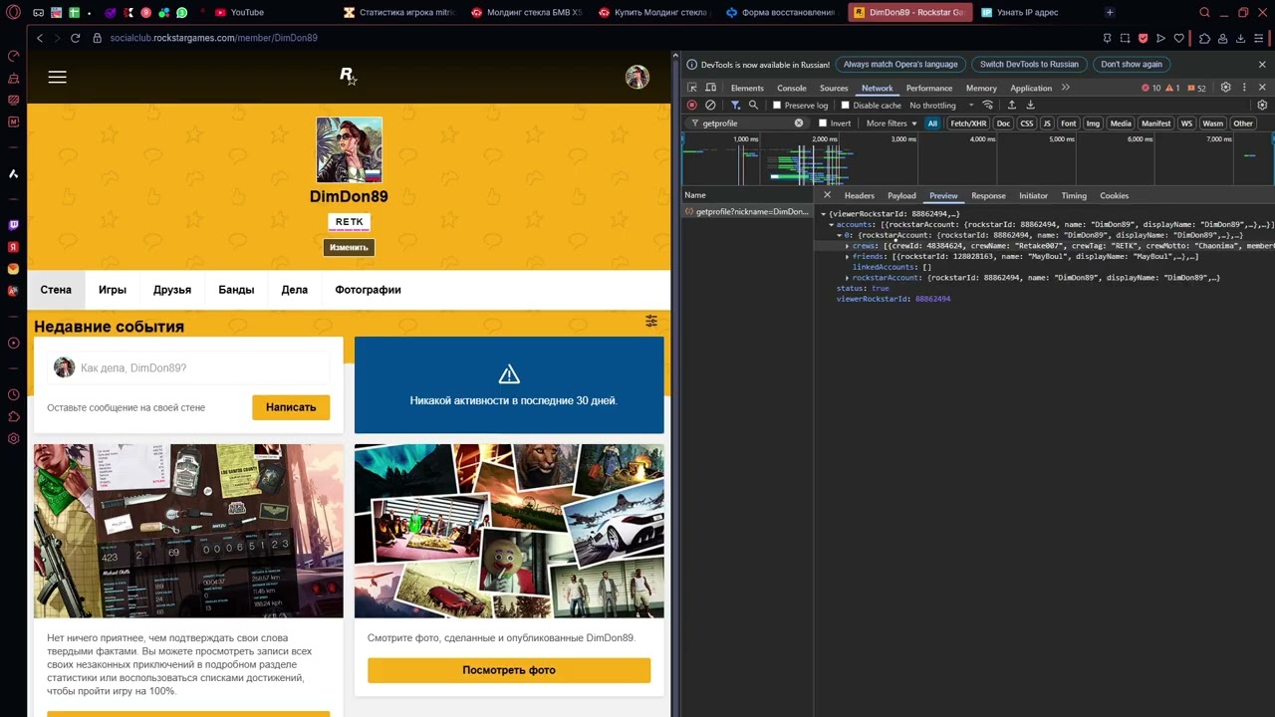Viewport: 1275px width, 717px height.
Task: Click the Посмотреть фото button
Action: click(x=509, y=670)
